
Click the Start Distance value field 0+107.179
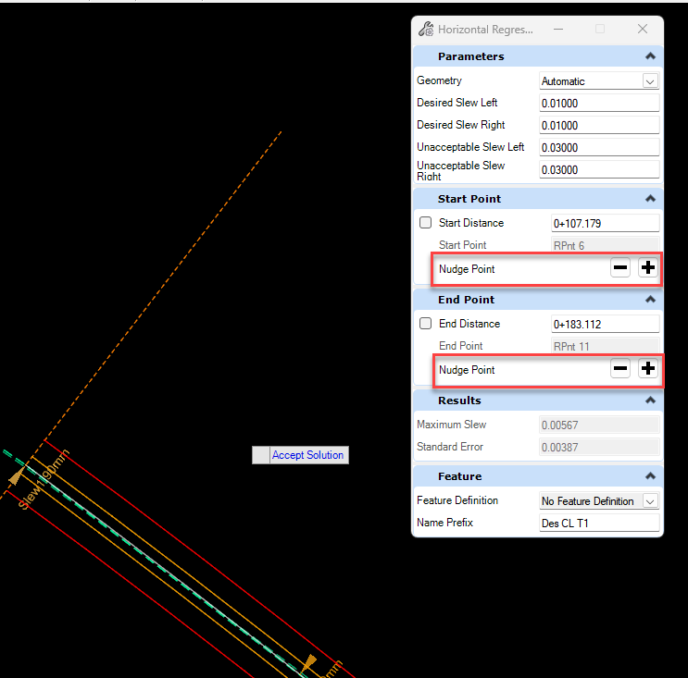[605, 223]
